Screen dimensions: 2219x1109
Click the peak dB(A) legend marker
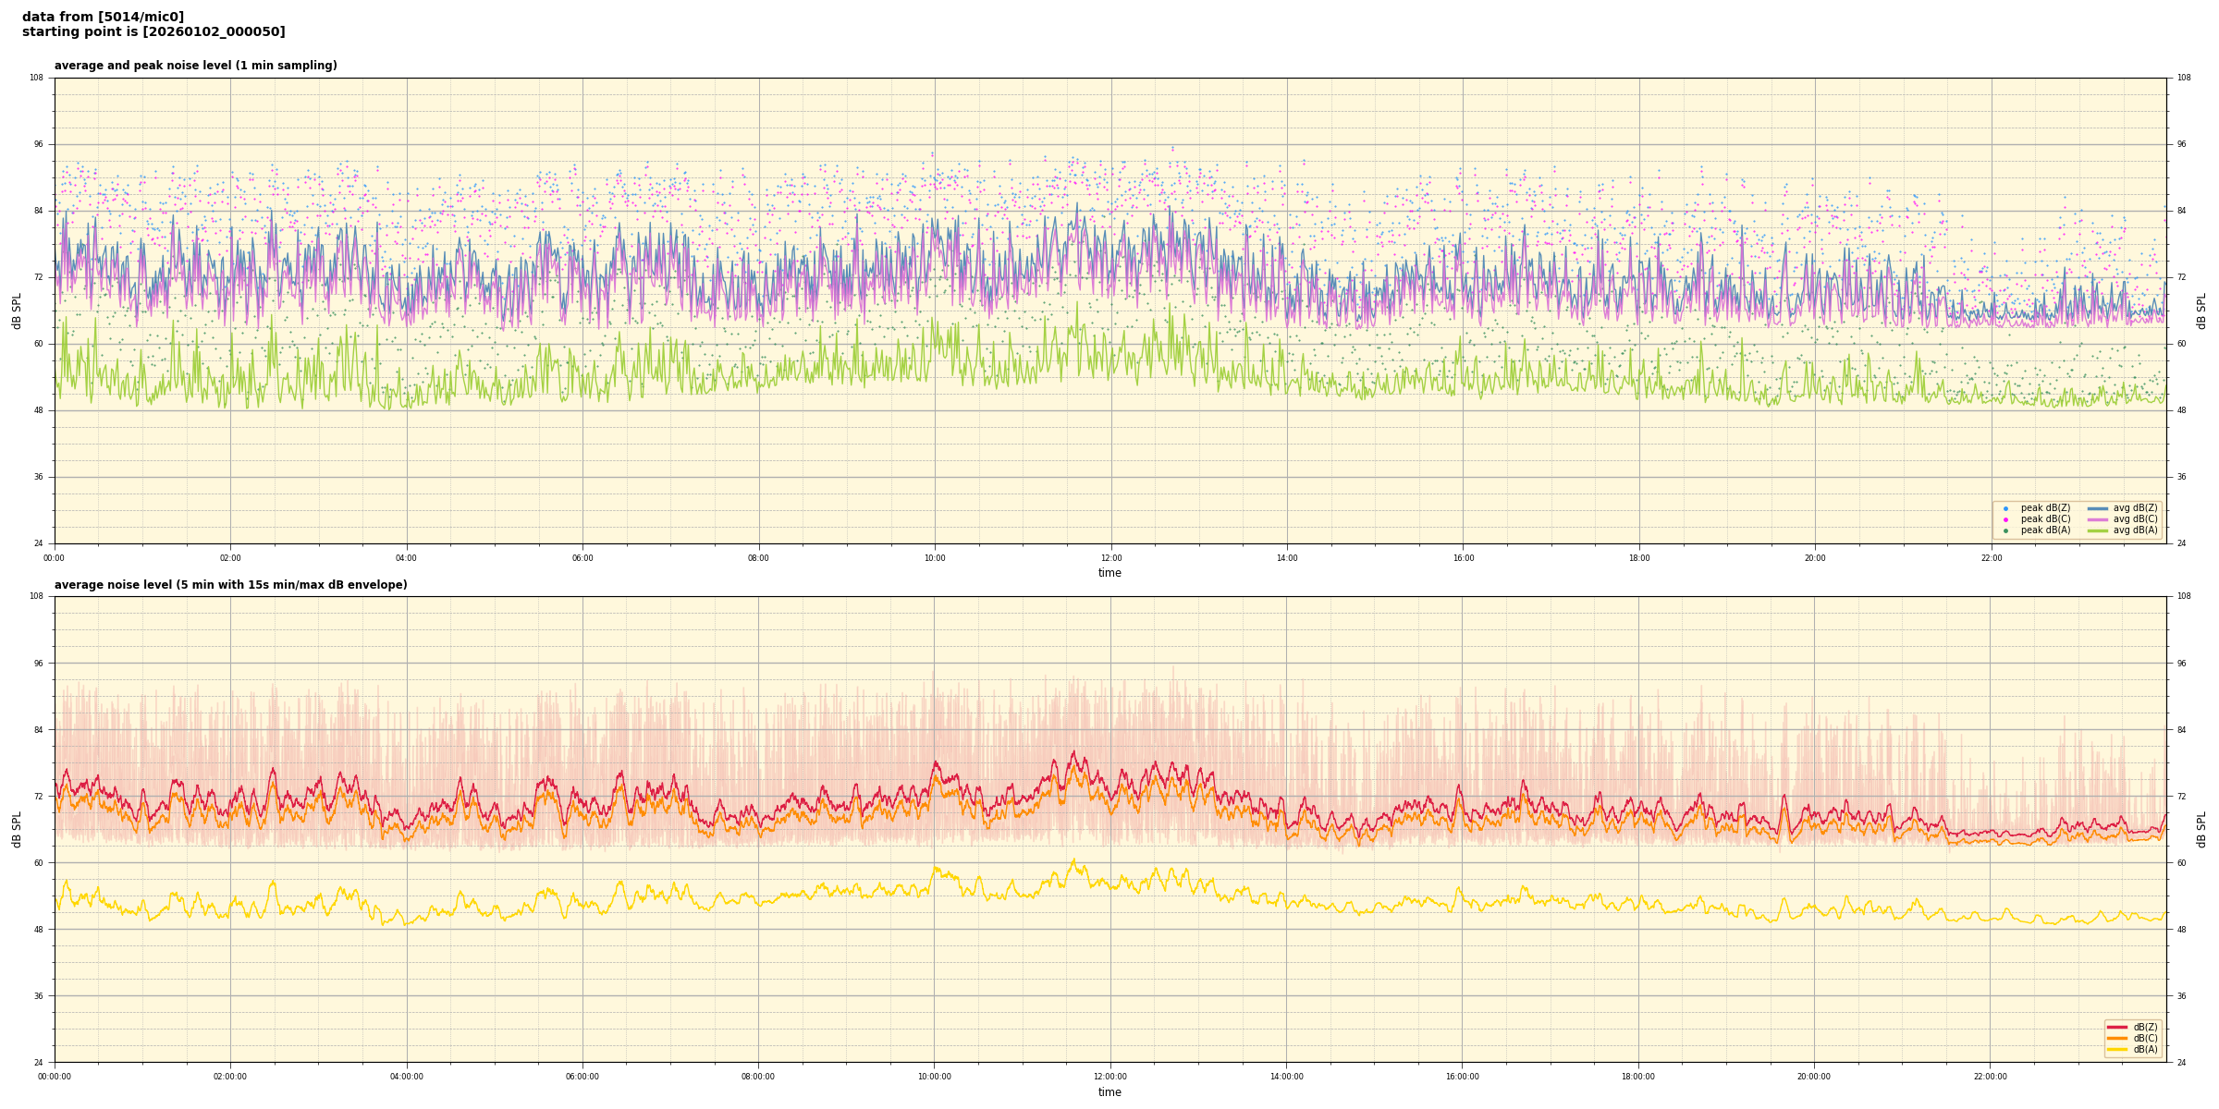point(2005,530)
